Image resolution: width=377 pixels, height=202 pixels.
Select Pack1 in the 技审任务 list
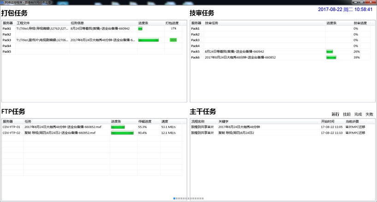tap(195, 28)
